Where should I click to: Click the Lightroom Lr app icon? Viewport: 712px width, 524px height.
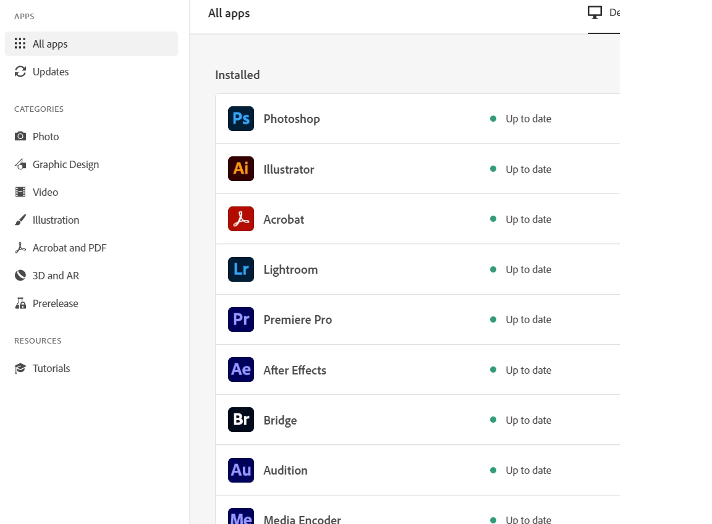tap(240, 269)
